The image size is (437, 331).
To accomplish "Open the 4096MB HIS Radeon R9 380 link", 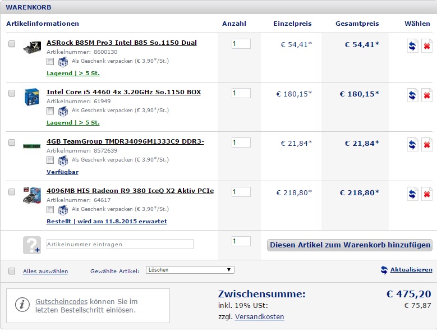I will click(130, 191).
